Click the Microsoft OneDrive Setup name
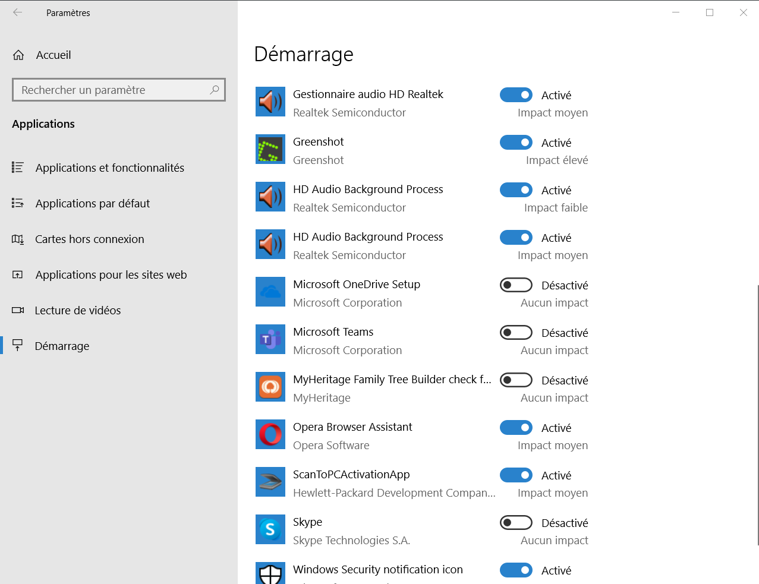The height and width of the screenshot is (584, 759). [x=357, y=284]
